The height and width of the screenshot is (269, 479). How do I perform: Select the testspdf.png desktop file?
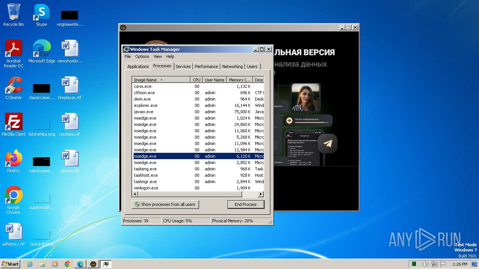click(x=42, y=238)
